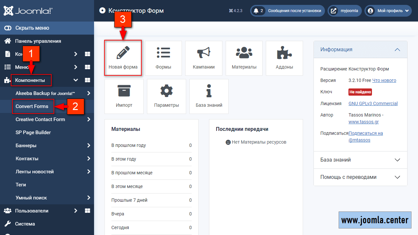Open the myjoomla site preview button
The width and height of the screenshot is (418, 235).
coord(345,11)
